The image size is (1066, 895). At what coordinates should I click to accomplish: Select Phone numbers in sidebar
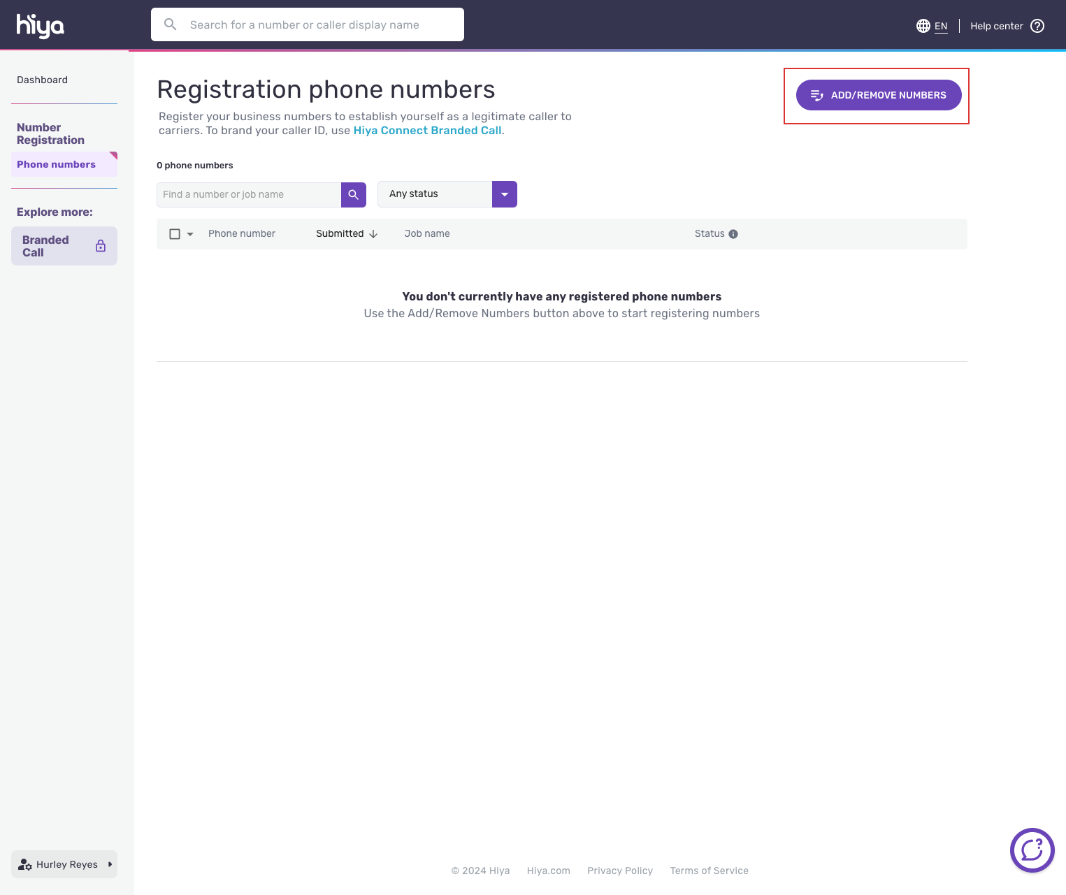[x=56, y=164]
